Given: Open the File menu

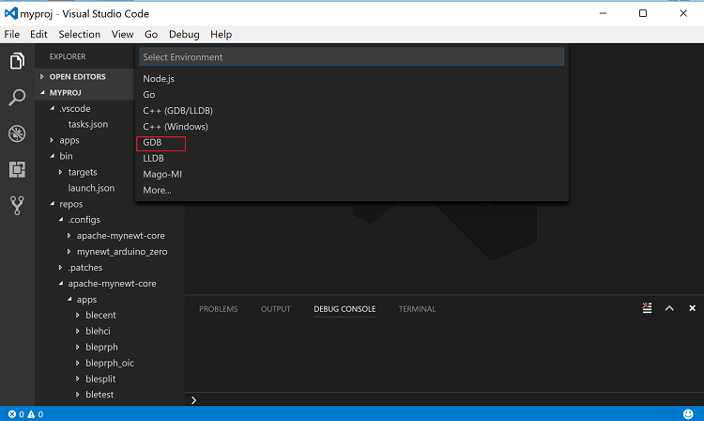Looking at the screenshot, I should click(11, 35).
